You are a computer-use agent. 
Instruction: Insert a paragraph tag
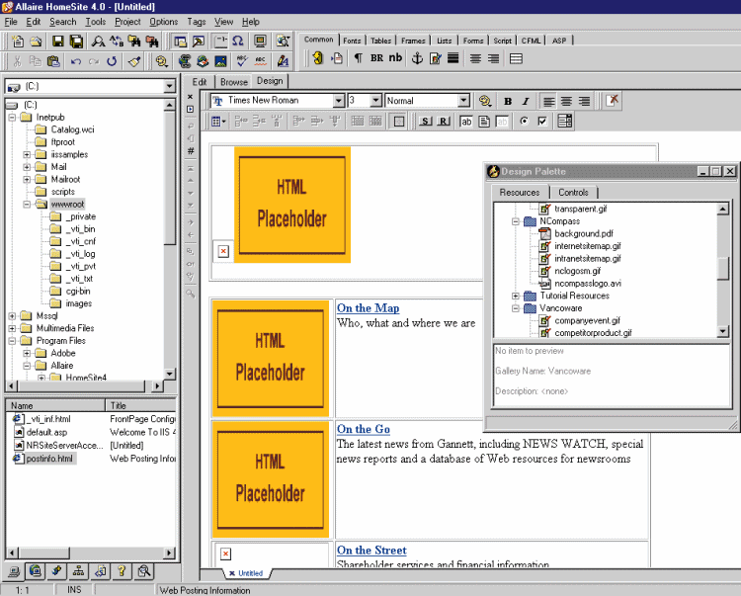point(359,58)
